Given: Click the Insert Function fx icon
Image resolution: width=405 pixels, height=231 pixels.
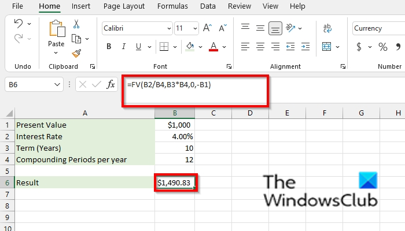Looking at the screenshot, I should pyautogui.click(x=111, y=84).
